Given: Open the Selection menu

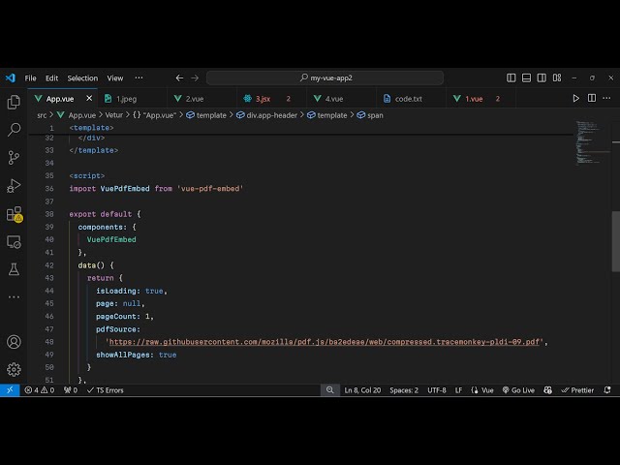Looking at the screenshot, I should pos(82,77).
